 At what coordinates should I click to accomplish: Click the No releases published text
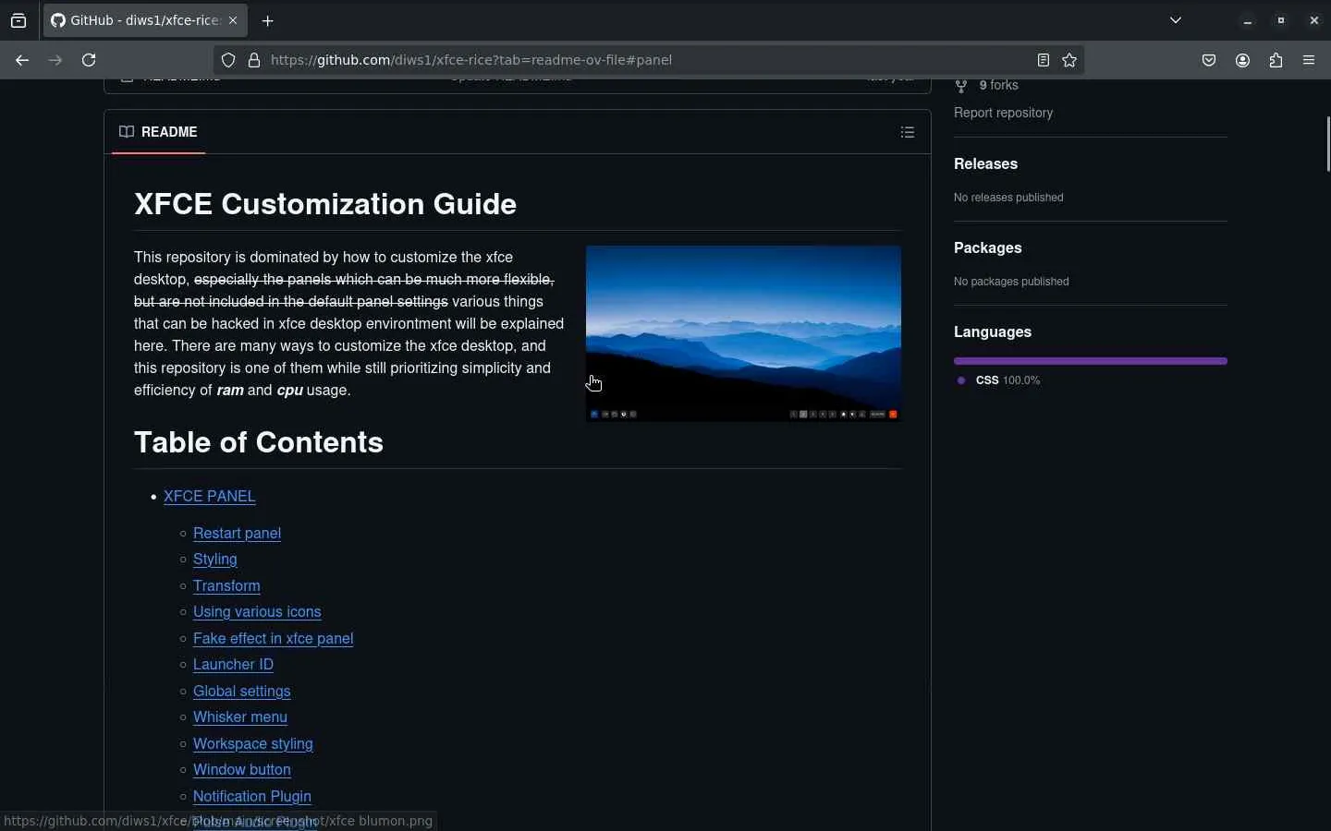tap(1008, 198)
